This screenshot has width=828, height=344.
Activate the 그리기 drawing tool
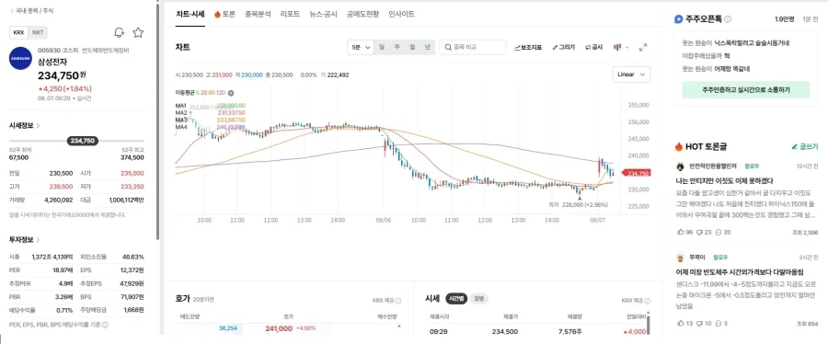pyautogui.click(x=563, y=47)
